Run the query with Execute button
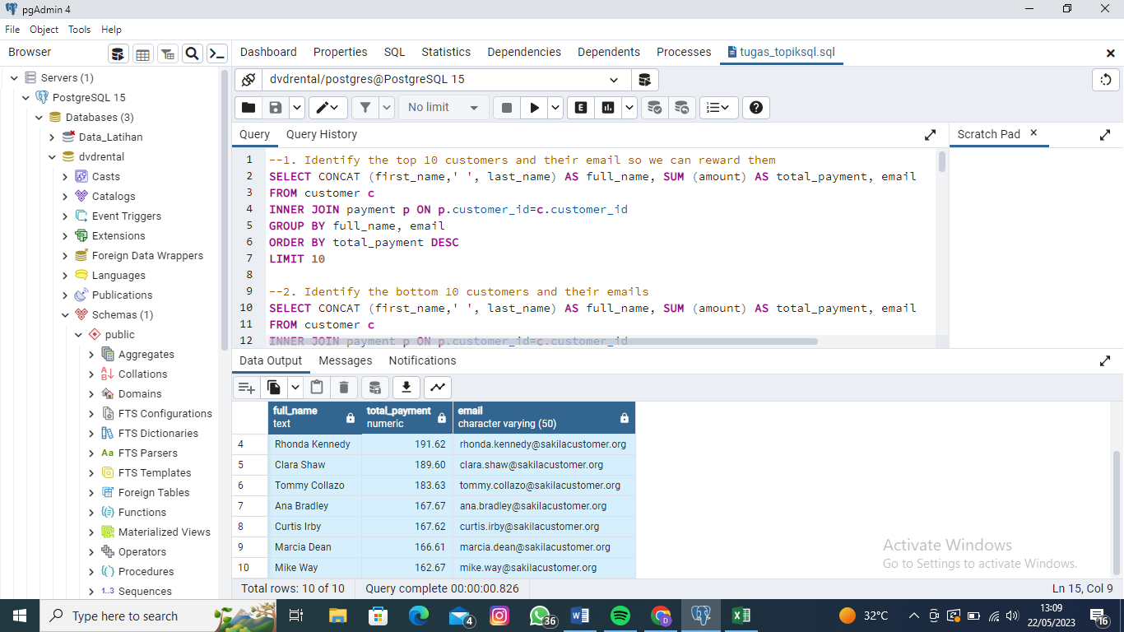This screenshot has height=632, width=1124. (x=534, y=108)
